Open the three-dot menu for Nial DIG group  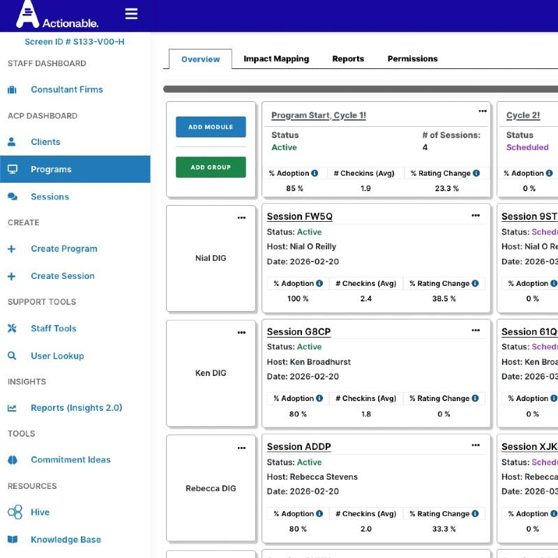pos(241,218)
